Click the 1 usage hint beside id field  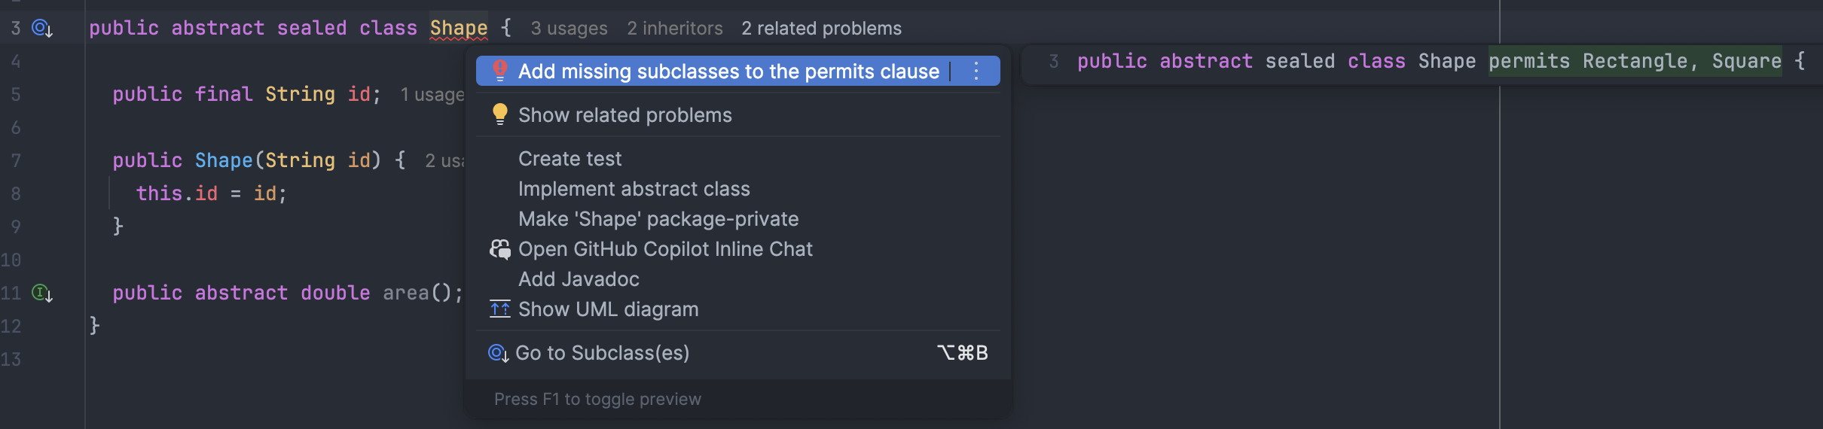point(432,95)
